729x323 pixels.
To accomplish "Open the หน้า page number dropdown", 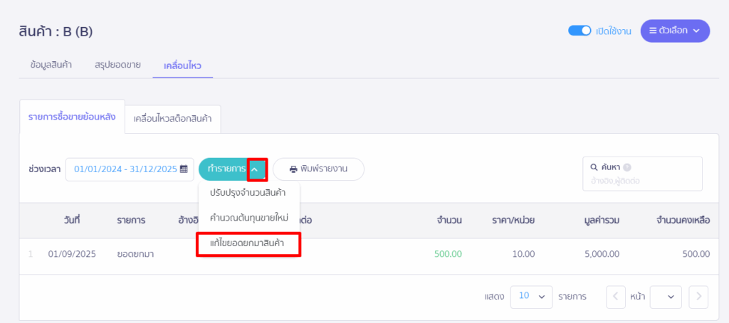I will pos(666,297).
